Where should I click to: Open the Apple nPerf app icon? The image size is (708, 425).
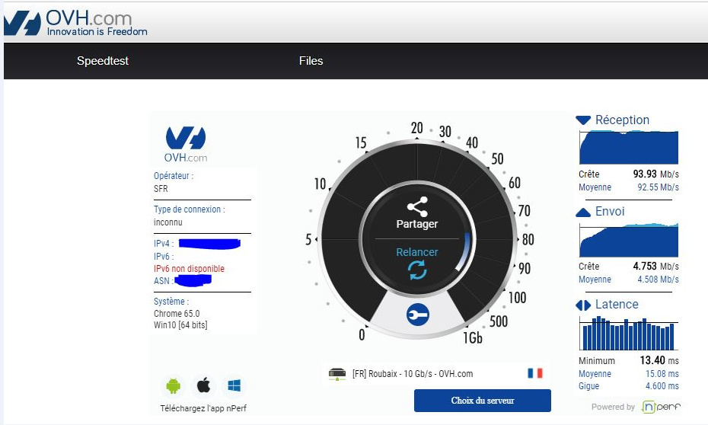coord(203,385)
